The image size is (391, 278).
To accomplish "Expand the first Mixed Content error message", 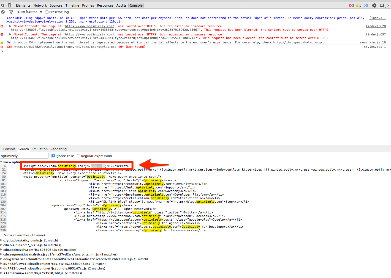I will (x=10, y=26).
